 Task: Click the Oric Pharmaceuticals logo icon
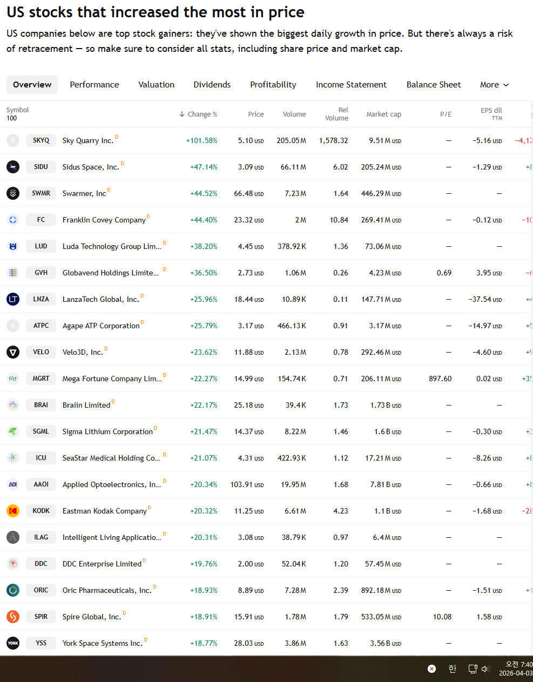(13, 590)
